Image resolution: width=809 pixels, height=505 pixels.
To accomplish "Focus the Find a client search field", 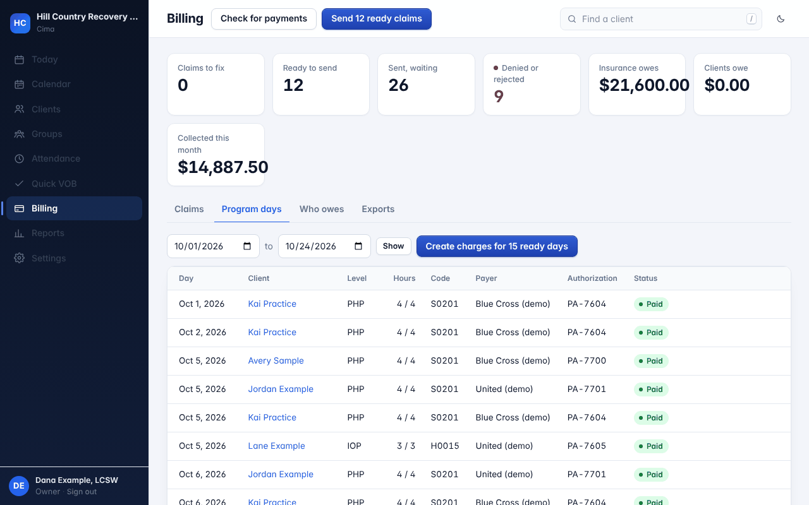I will 661,19.
